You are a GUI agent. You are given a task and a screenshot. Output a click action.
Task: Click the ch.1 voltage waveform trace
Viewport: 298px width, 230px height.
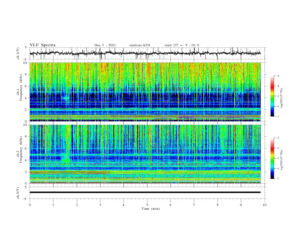click(145, 53)
